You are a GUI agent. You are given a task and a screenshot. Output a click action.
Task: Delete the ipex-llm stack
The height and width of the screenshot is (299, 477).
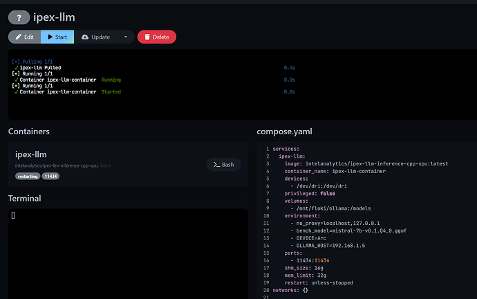[157, 37]
